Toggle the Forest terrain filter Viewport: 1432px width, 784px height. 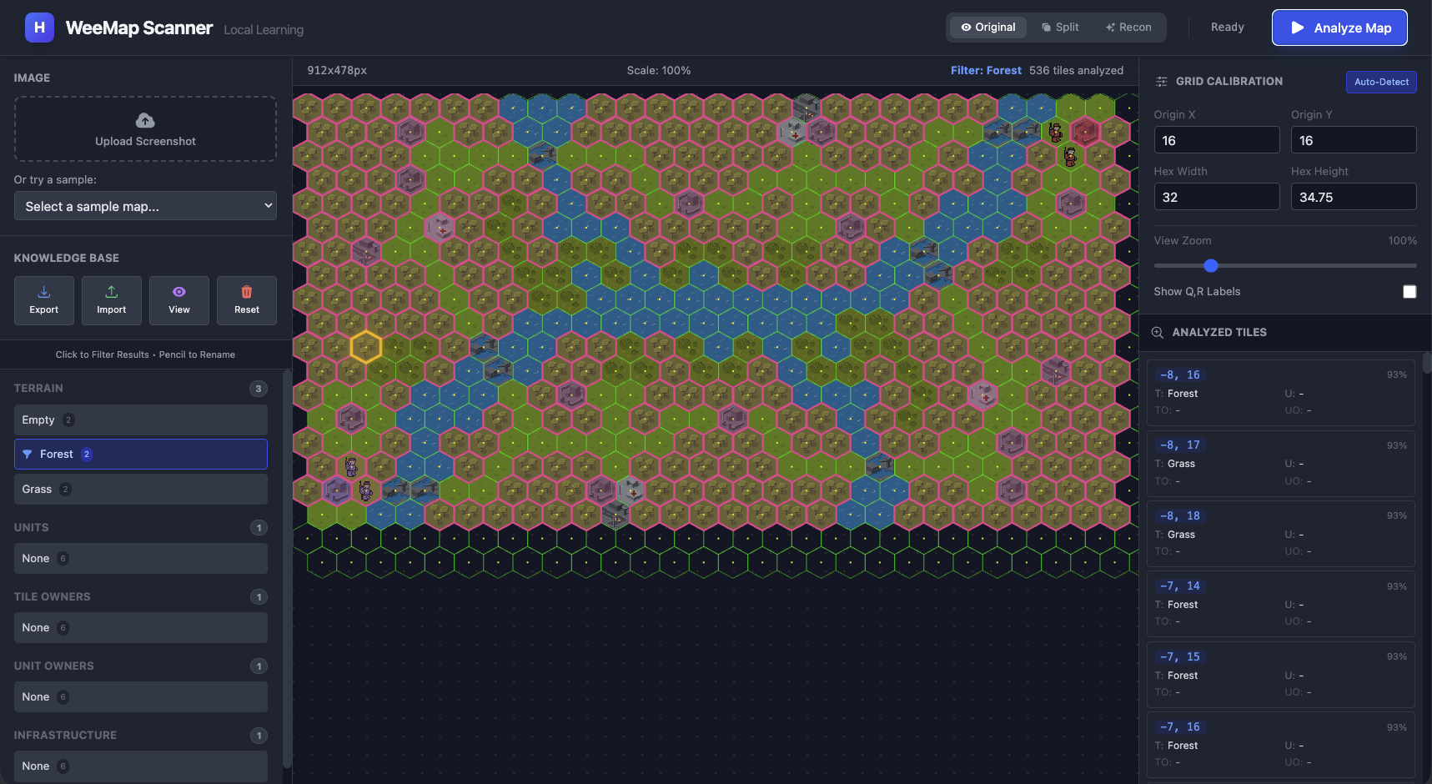pyautogui.click(x=141, y=455)
